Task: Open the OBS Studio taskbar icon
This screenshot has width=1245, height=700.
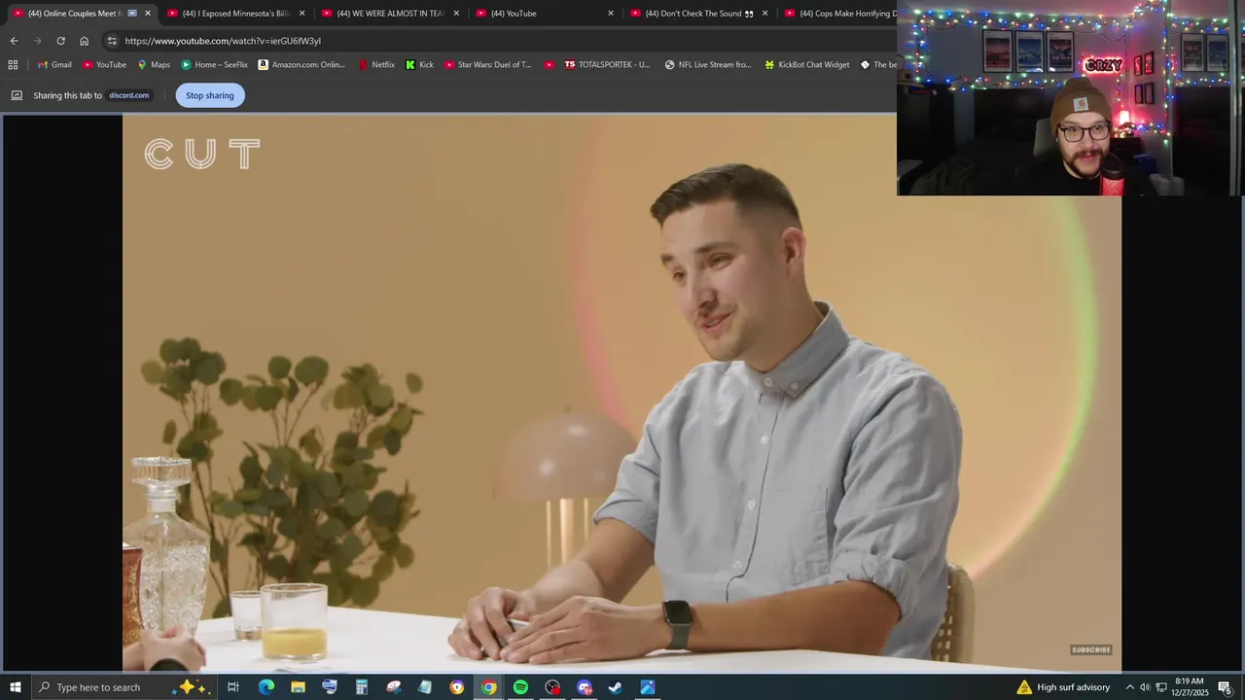Action: click(x=552, y=687)
